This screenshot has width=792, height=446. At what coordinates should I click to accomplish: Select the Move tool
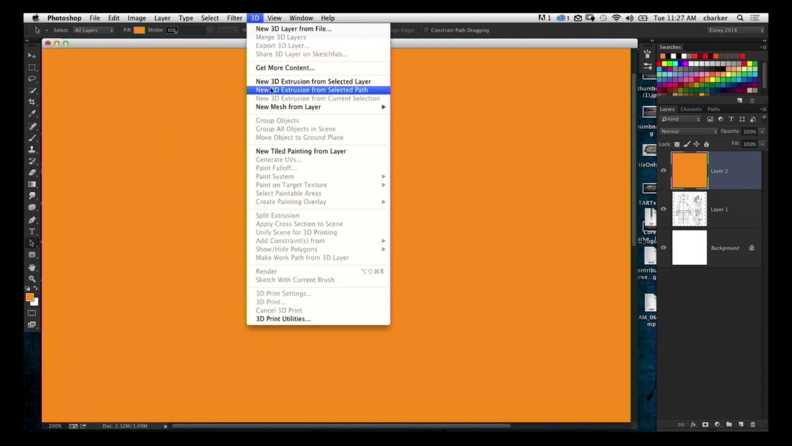[x=32, y=55]
